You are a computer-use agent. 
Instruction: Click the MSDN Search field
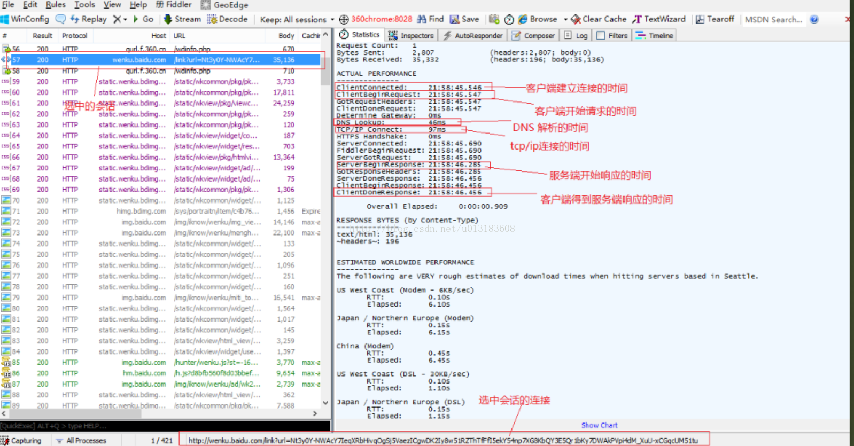point(773,19)
